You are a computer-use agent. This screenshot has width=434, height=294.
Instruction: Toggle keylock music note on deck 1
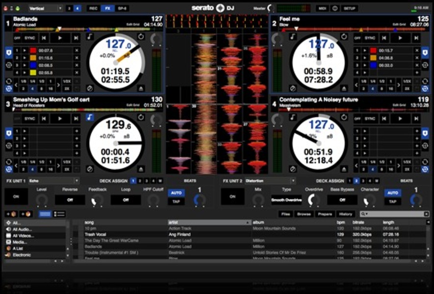pyautogui.click(x=90, y=37)
